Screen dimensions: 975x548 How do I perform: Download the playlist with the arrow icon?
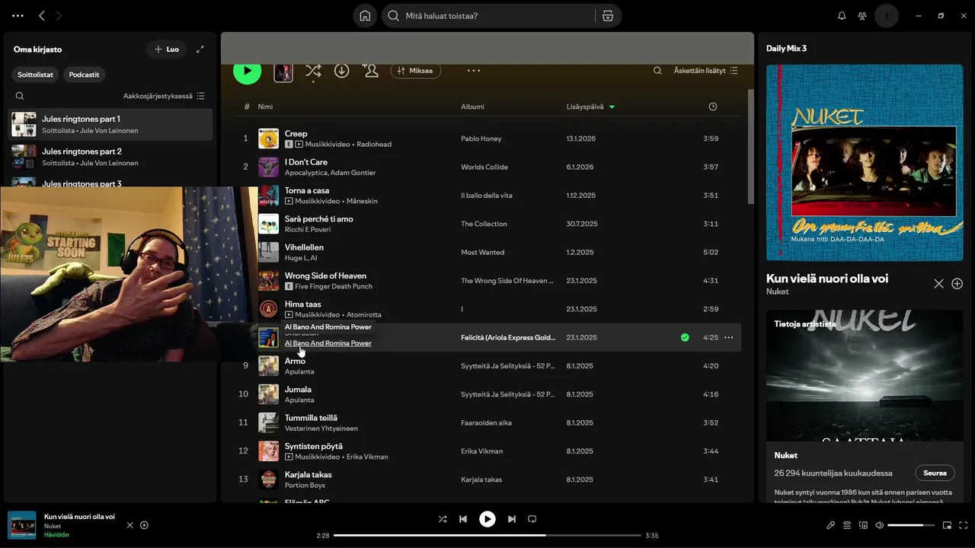coord(342,71)
